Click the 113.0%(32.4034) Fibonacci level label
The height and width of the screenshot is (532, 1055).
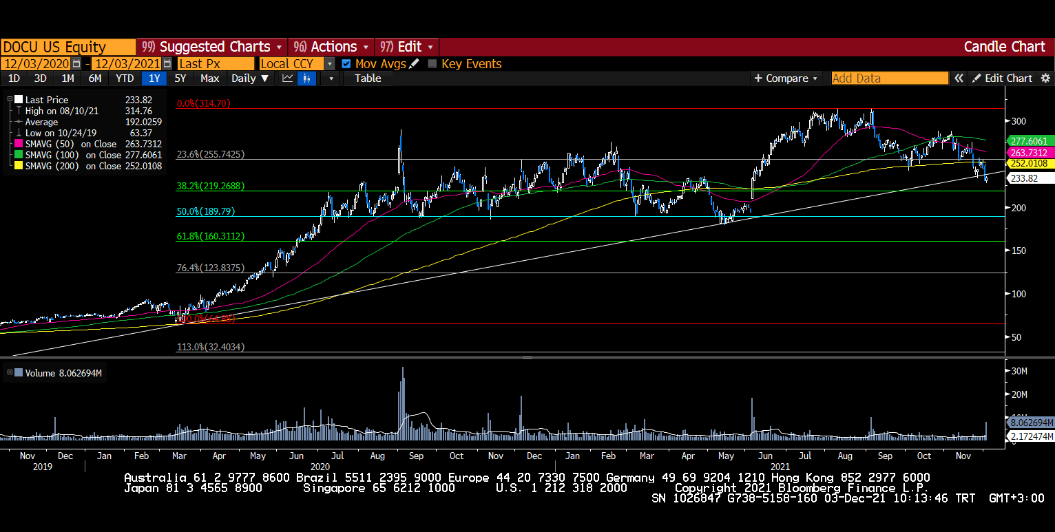[x=211, y=347]
